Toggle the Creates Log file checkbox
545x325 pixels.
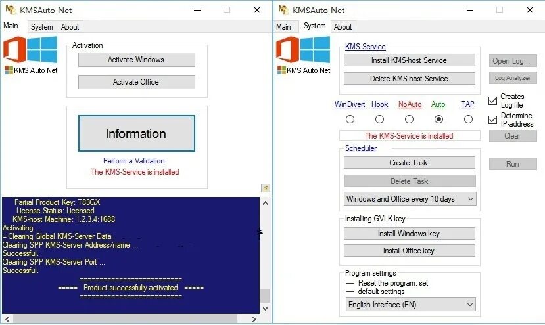492,100
